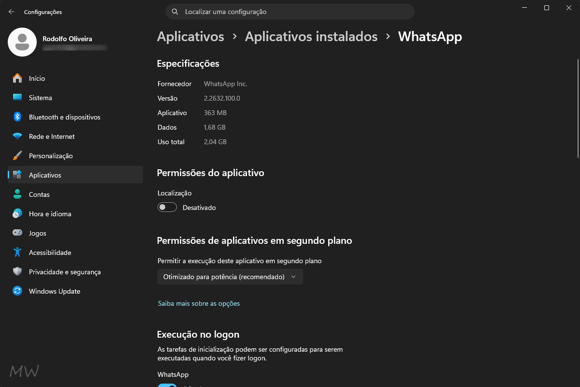Click the Início home icon
580x387 pixels.
point(17,78)
